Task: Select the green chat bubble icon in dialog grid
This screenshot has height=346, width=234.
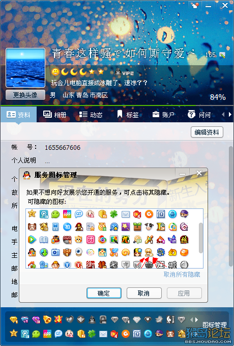Action: 55,214
